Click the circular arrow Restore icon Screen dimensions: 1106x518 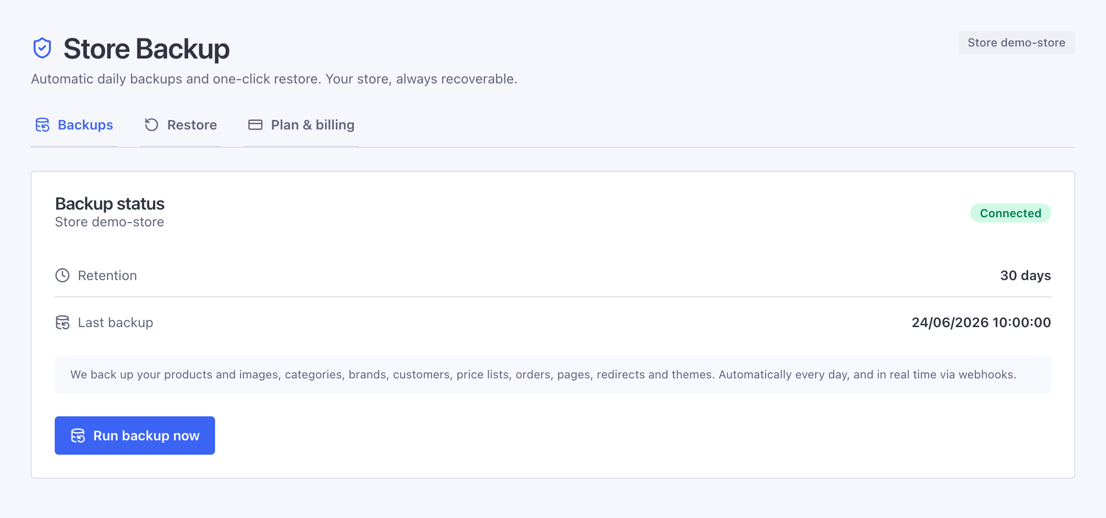pyautogui.click(x=152, y=125)
